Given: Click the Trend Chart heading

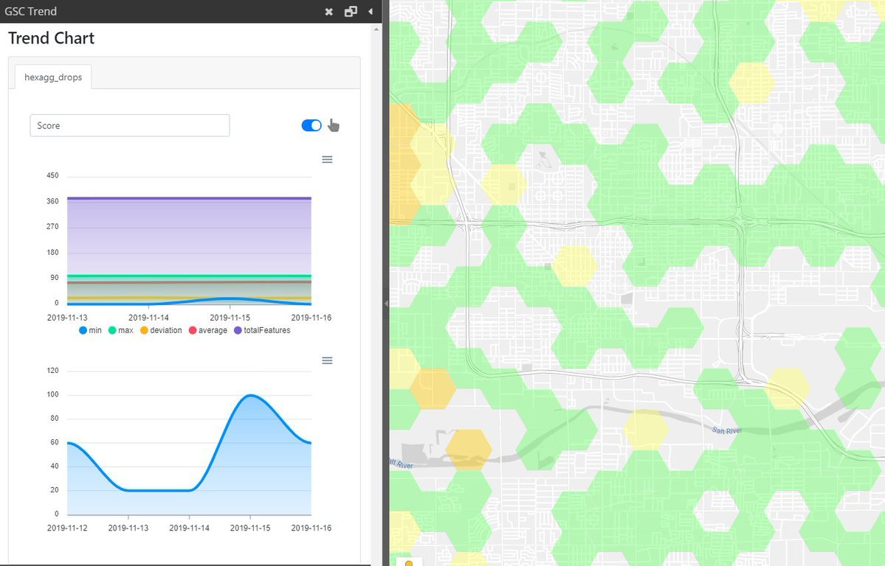Looking at the screenshot, I should [51, 38].
